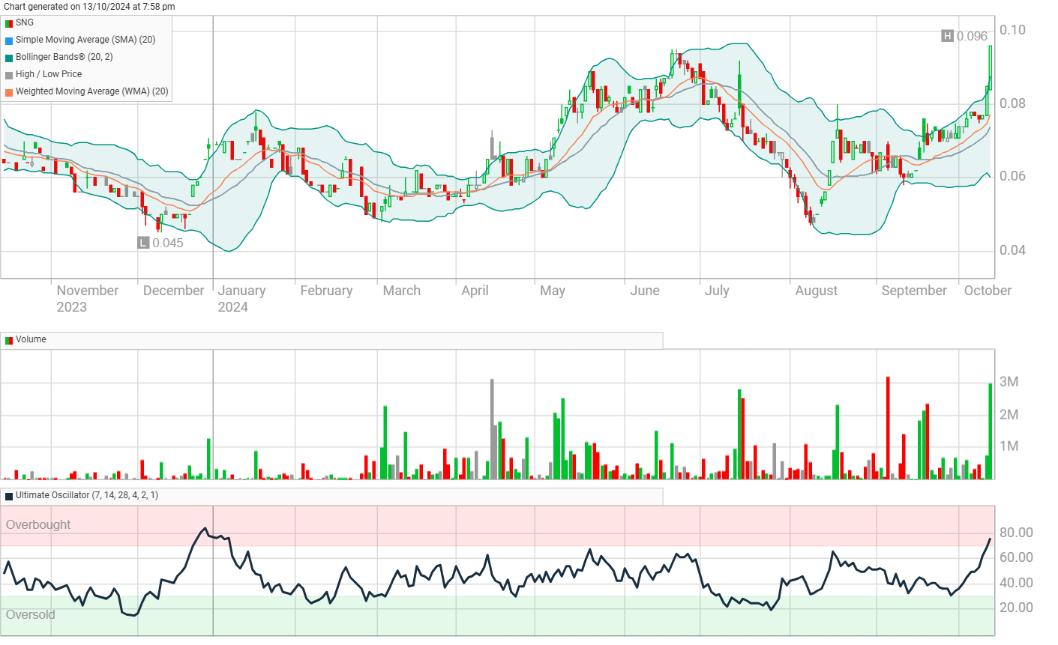Click the January 2024 axis label

[x=241, y=298]
